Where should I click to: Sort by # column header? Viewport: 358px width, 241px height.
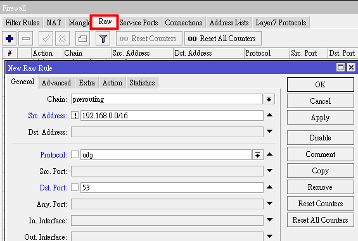tap(10, 53)
